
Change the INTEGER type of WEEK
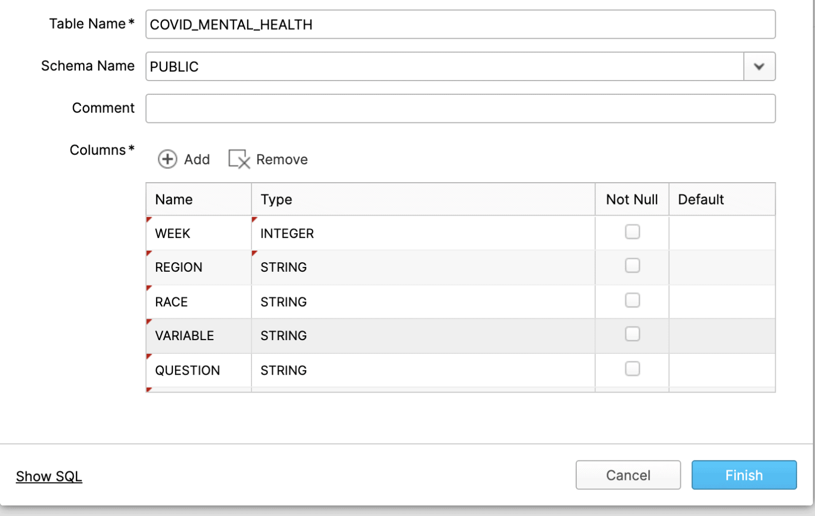[422, 233]
